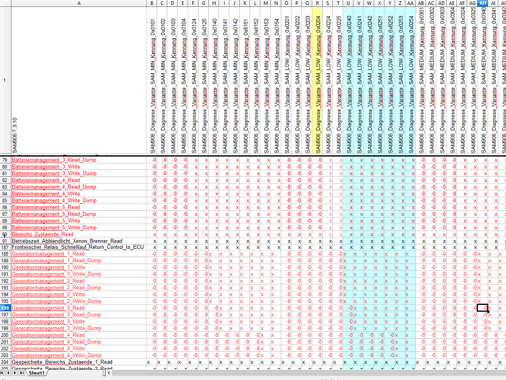Select column header A
The width and height of the screenshot is (506, 380).
click(78, 3)
